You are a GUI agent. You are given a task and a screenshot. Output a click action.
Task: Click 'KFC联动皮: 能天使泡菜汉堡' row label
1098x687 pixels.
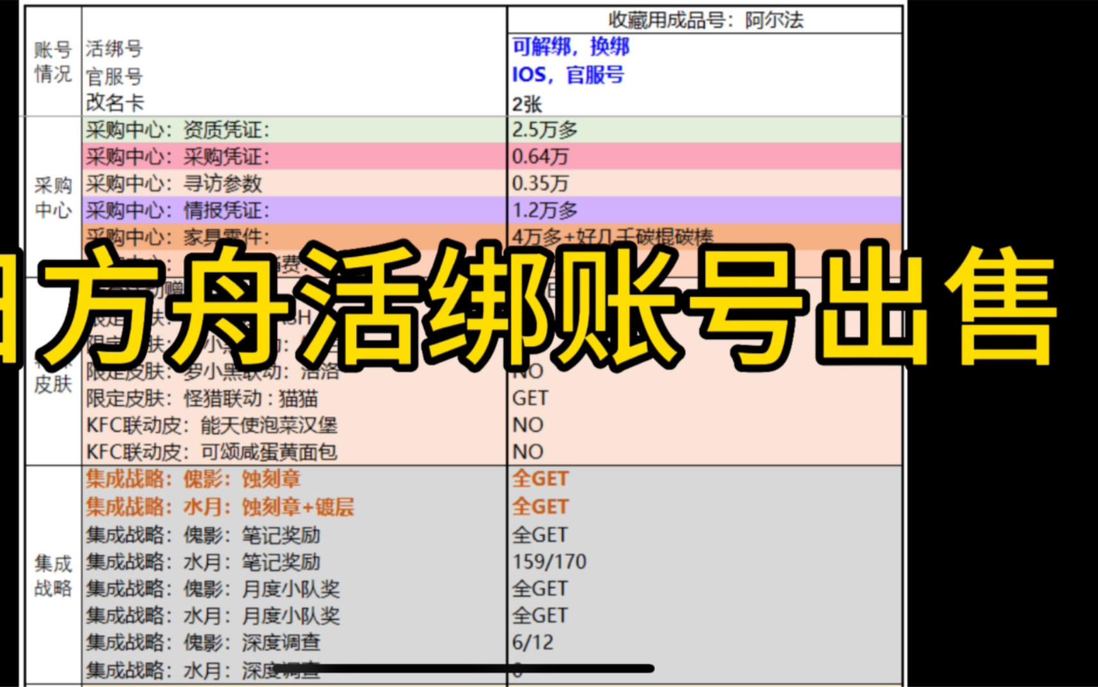click(x=212, y=425)
